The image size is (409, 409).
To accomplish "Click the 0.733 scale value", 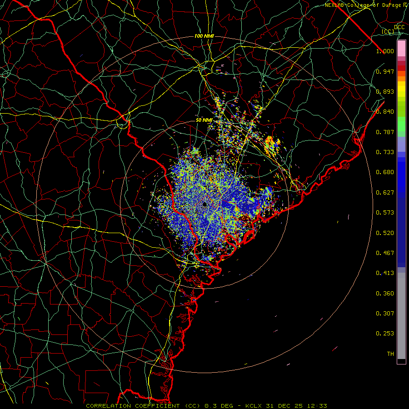I will coord(385,152).
